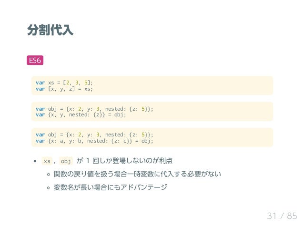
Task: Click the text 一時変数に代入する必要がない
Action: coord(174,174)
